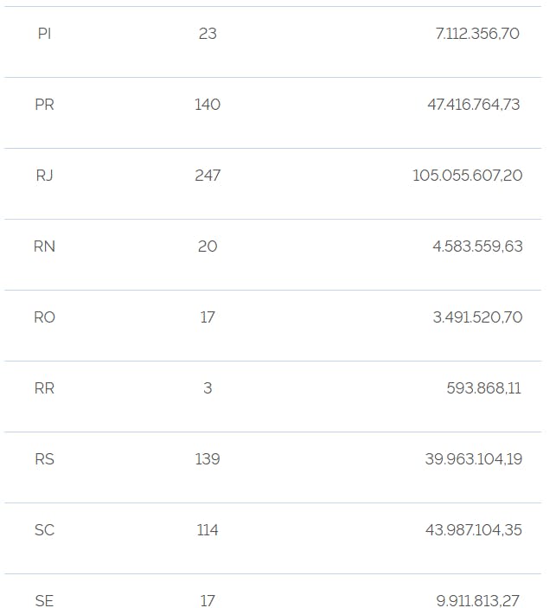This screenshot has width=556, height=608.
Task: Select the RR state abbreviation
Action: [x=44, y=388]
